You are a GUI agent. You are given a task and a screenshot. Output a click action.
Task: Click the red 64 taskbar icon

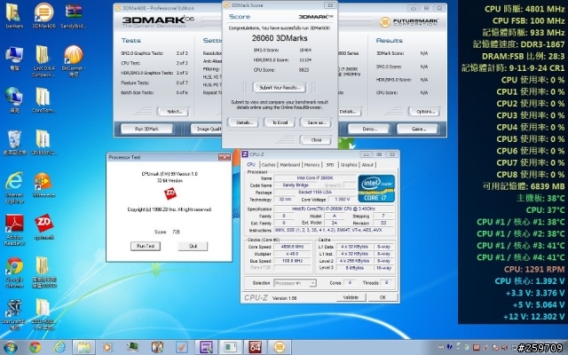point(255,347)
